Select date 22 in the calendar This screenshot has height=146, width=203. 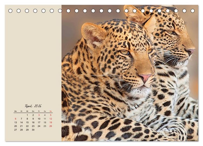pyautogui.click(x=27, y=126)
